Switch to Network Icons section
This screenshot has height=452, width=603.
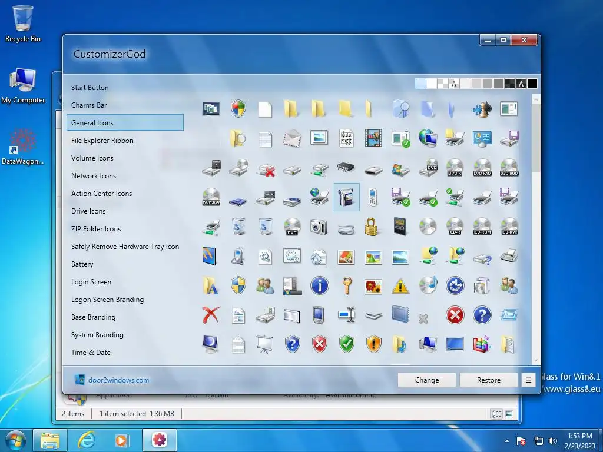point(94,176)
